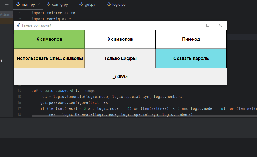Click the create_password function name on line 14
The height and width of the screenshot is (157, 257).
click(x=57, y=91)
